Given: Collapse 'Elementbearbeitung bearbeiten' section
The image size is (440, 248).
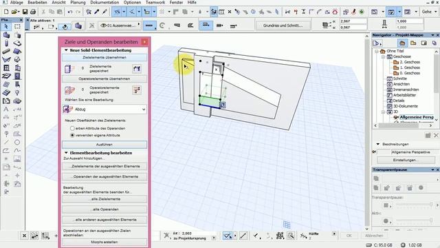Looking at the screenshot, I should [66, 153].
